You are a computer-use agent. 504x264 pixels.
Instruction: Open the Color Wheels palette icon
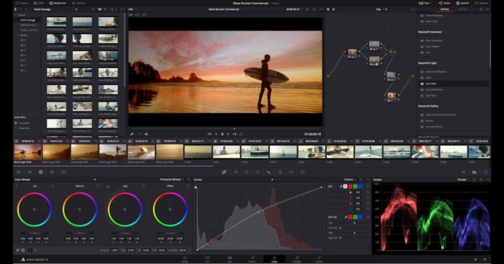click(x=40, y=172)
